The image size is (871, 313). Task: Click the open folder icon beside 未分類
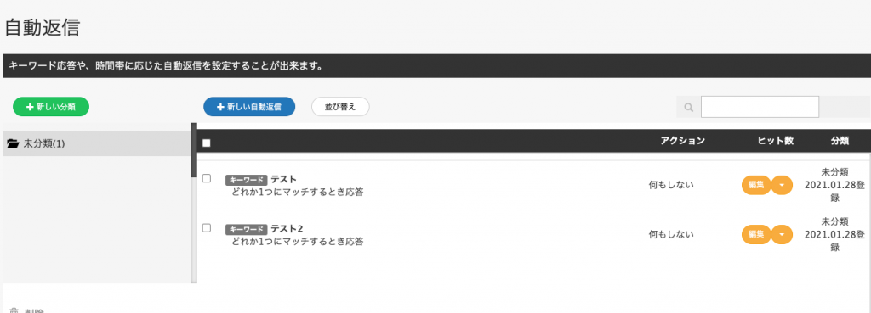[x=13, y=143]
